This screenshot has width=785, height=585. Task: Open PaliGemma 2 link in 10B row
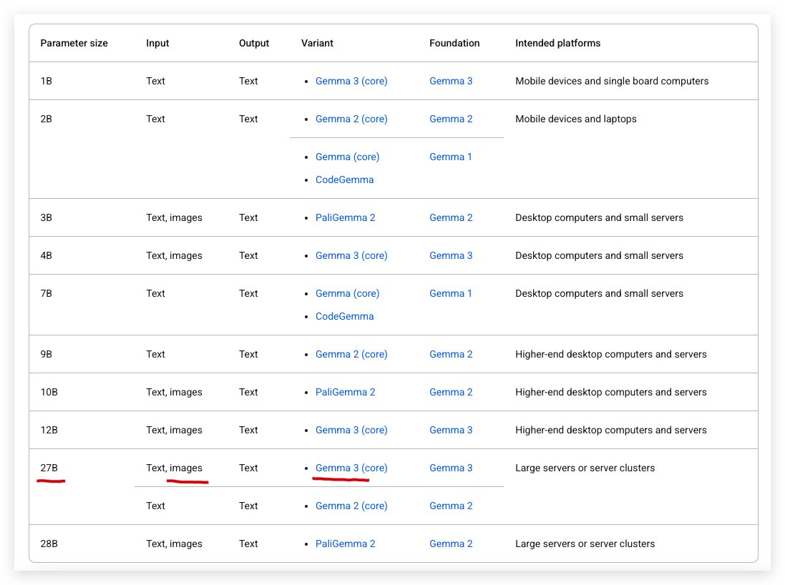345,393
